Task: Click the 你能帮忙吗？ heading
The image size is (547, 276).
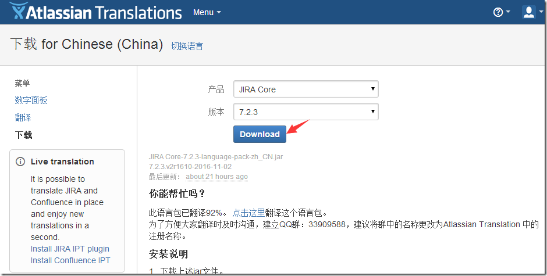Action: (177, 194)
